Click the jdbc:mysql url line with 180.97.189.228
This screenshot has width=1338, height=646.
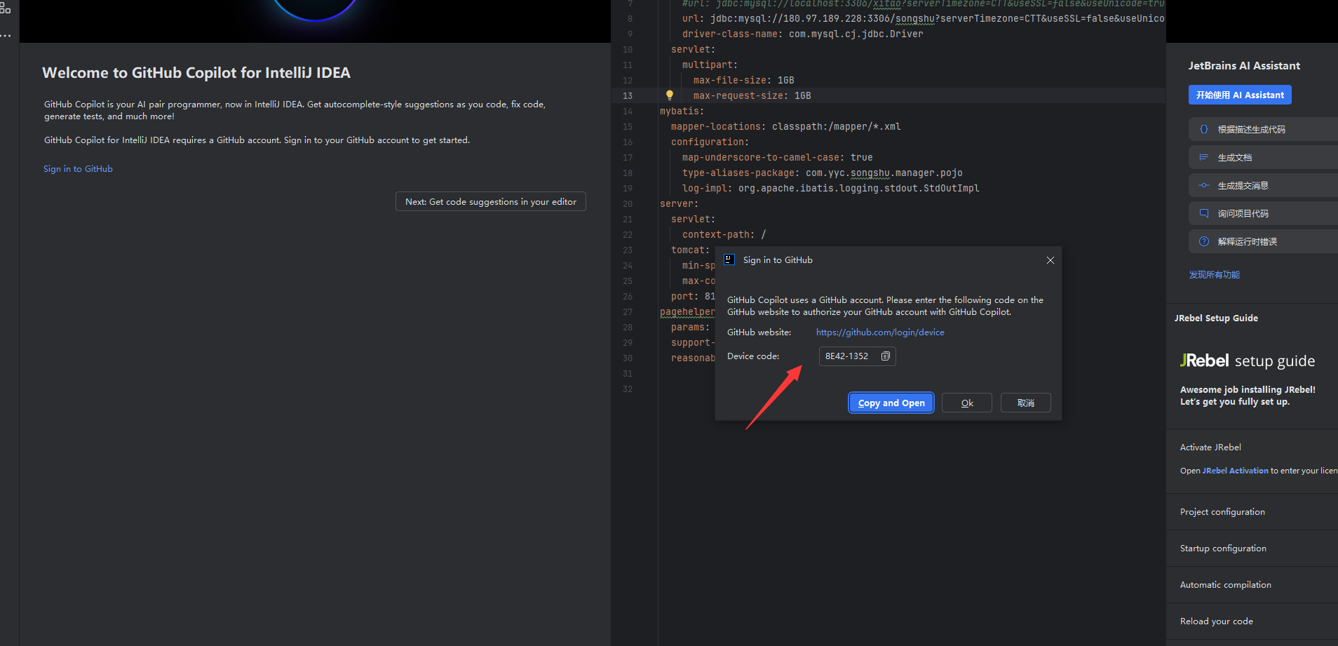923,19
